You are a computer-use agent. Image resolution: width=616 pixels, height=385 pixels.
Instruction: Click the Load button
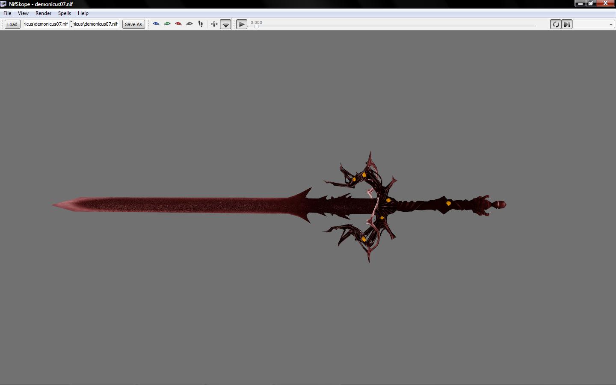(12, 24)
